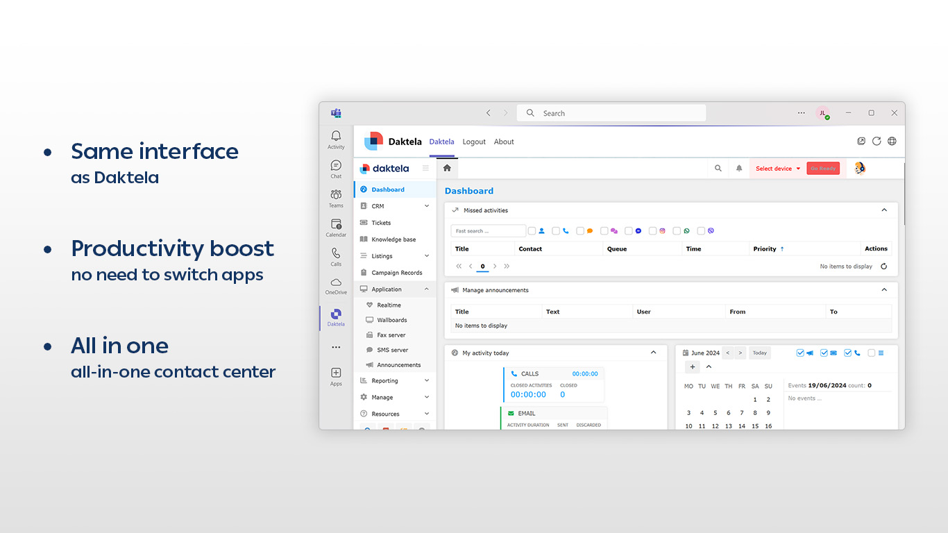Uncheck the announcements calendar filter

click(800, 353)
